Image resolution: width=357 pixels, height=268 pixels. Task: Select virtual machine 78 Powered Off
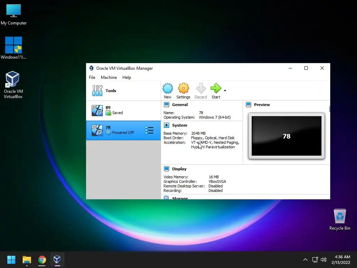(123, 131)
